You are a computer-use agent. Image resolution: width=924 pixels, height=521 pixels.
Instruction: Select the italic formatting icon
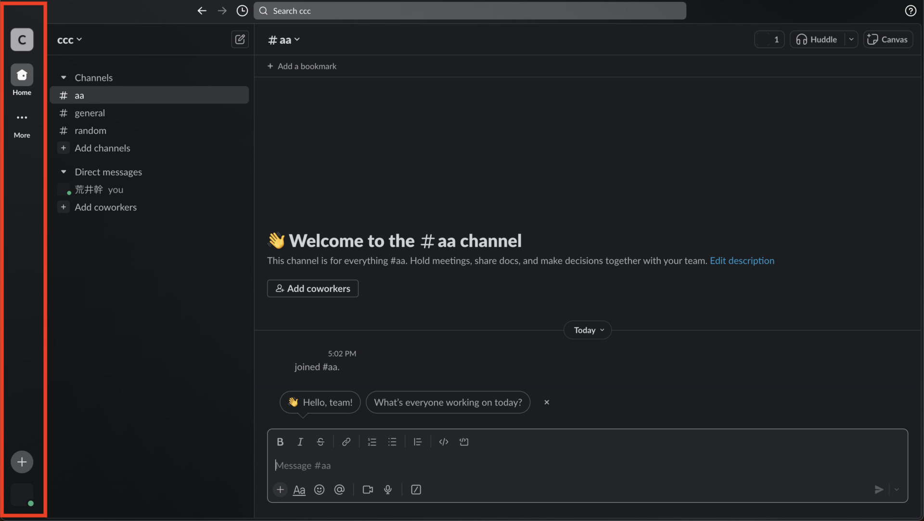(300, 442)
